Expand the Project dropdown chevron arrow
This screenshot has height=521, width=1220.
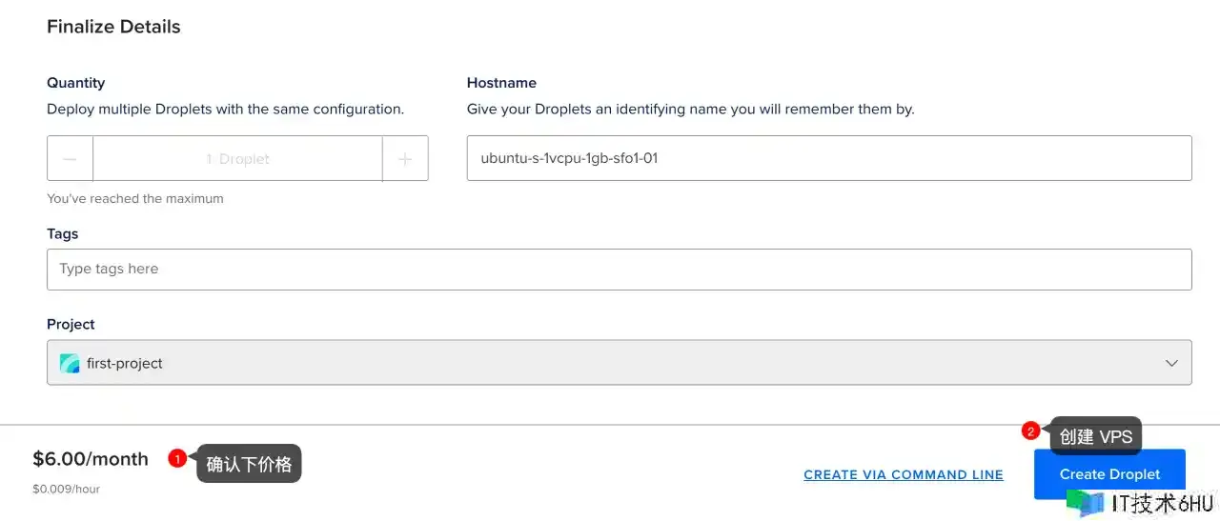(x=1171, y=363)
